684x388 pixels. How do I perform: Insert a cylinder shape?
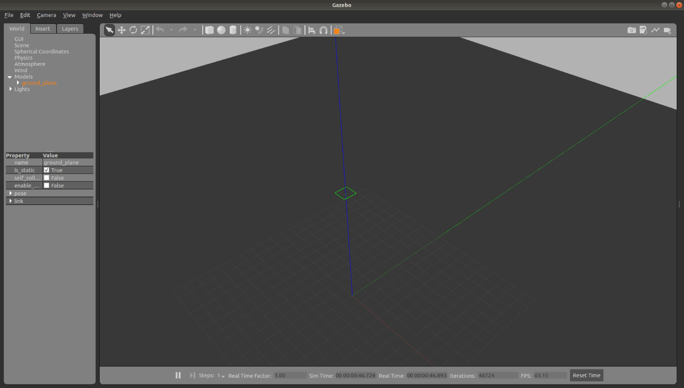(233, 30)
